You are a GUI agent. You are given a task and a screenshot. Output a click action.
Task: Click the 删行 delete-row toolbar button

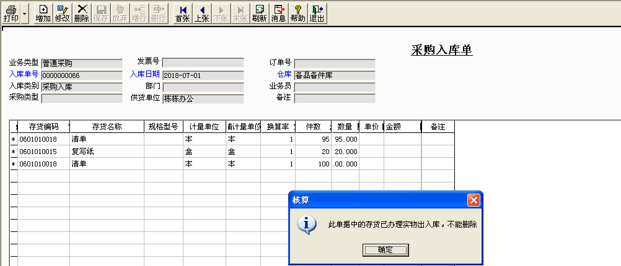(x=159, y=14)
